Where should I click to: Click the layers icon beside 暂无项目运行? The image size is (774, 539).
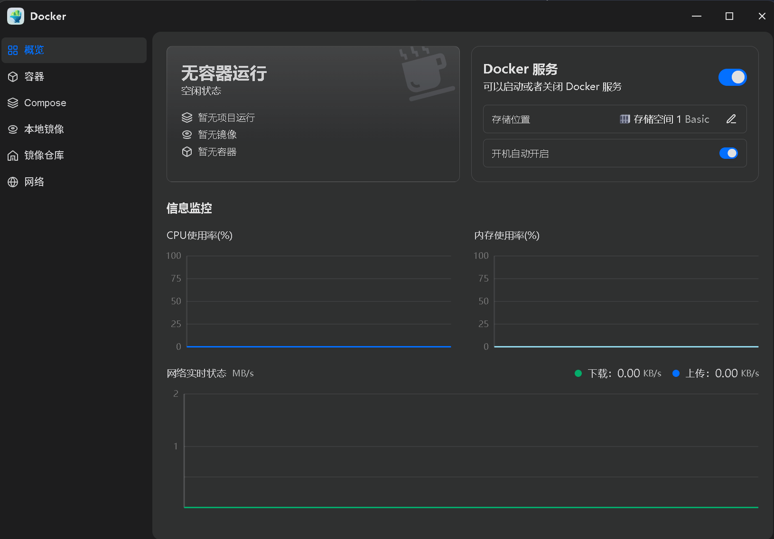pos(187,118)
